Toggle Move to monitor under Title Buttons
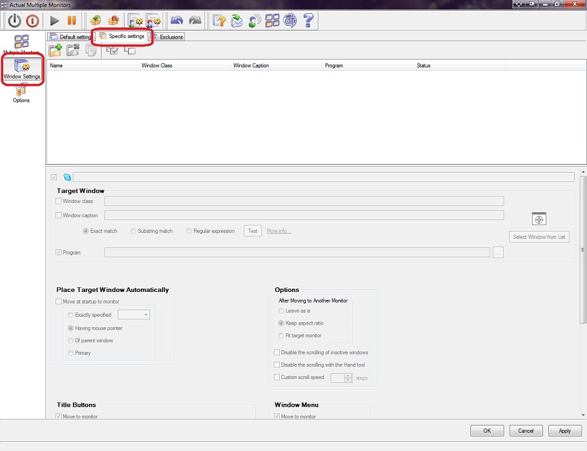This screenshot has height=451, width=587. tap(58, 416)
